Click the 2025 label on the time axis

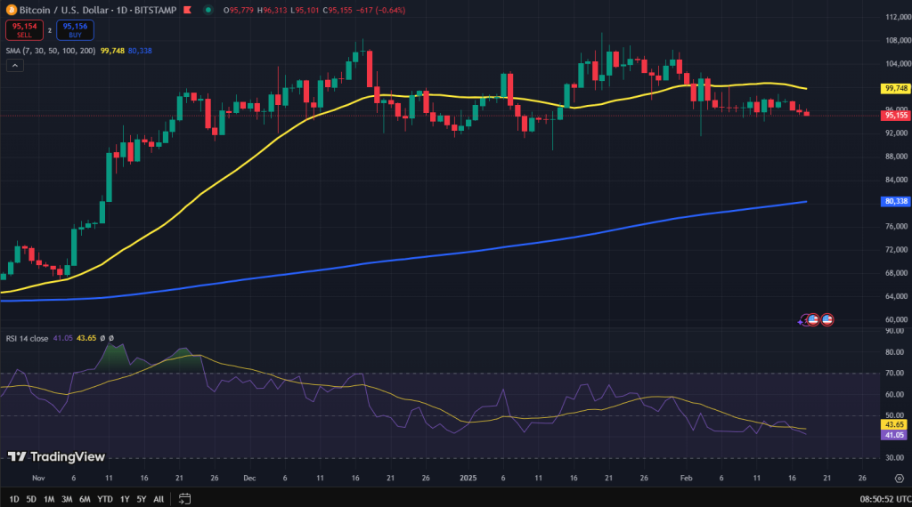(468, 478)
